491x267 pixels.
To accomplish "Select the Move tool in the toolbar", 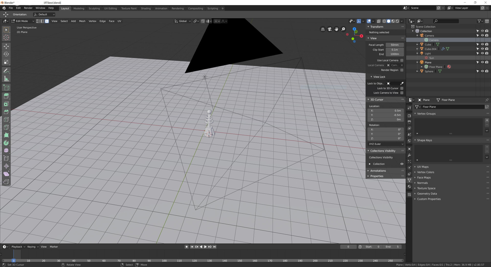I will click(x=6, y=46).
